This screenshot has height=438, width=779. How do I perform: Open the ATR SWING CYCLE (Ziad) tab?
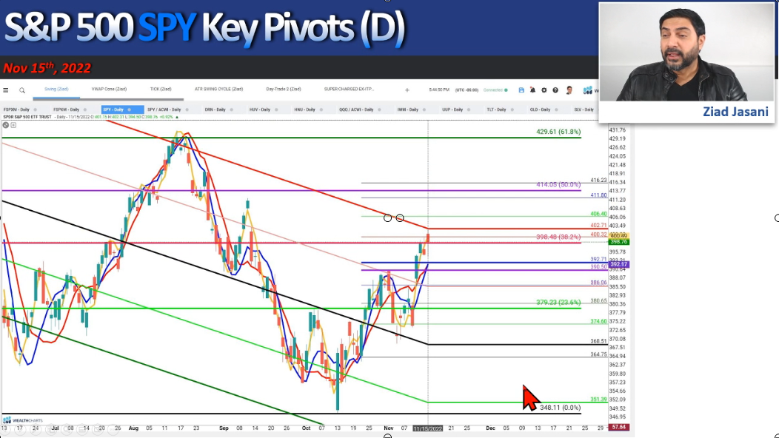click(x=218, y=90)
